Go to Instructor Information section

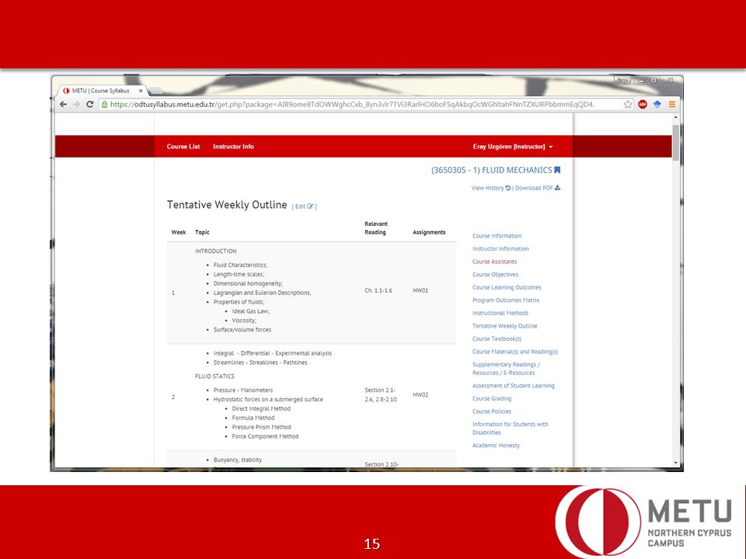500,248
